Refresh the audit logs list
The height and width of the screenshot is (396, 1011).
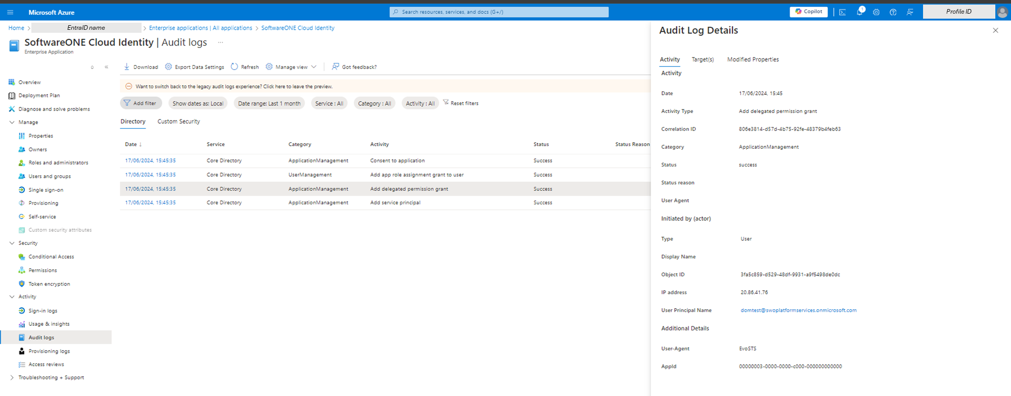point(245,67)
